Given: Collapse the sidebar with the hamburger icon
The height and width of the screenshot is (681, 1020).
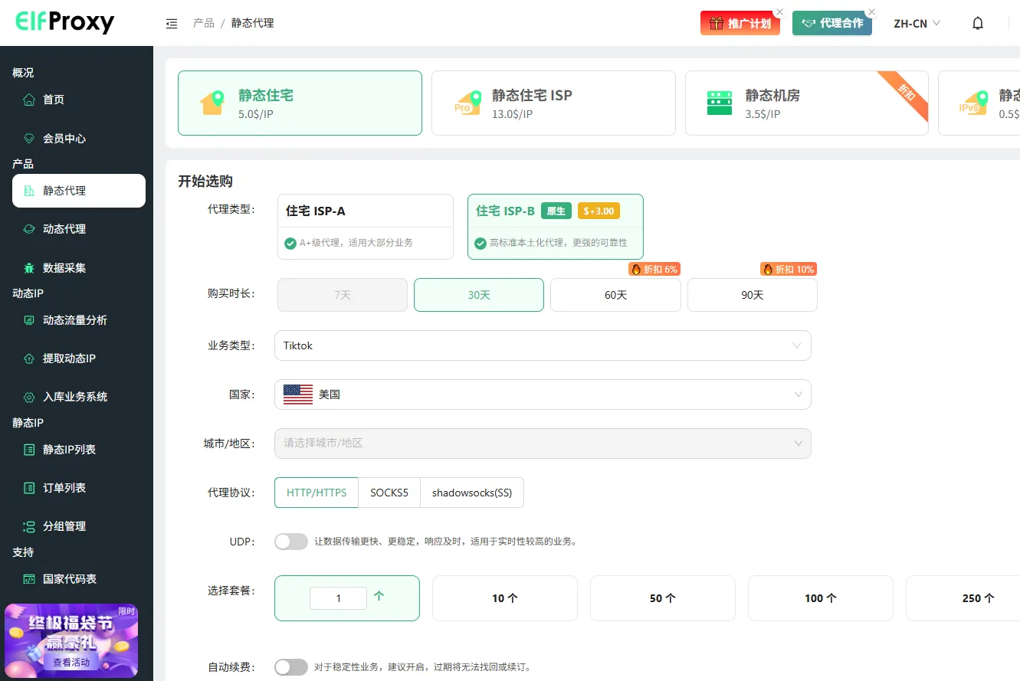Looking at the screenshot, I should (x=172, y=23).
